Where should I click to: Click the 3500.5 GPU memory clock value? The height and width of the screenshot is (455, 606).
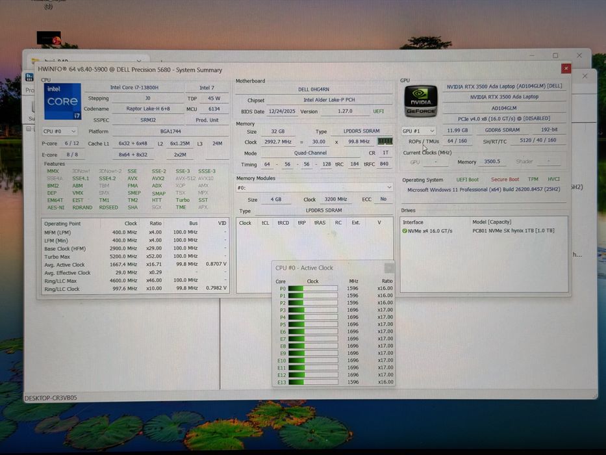[492, 162]
